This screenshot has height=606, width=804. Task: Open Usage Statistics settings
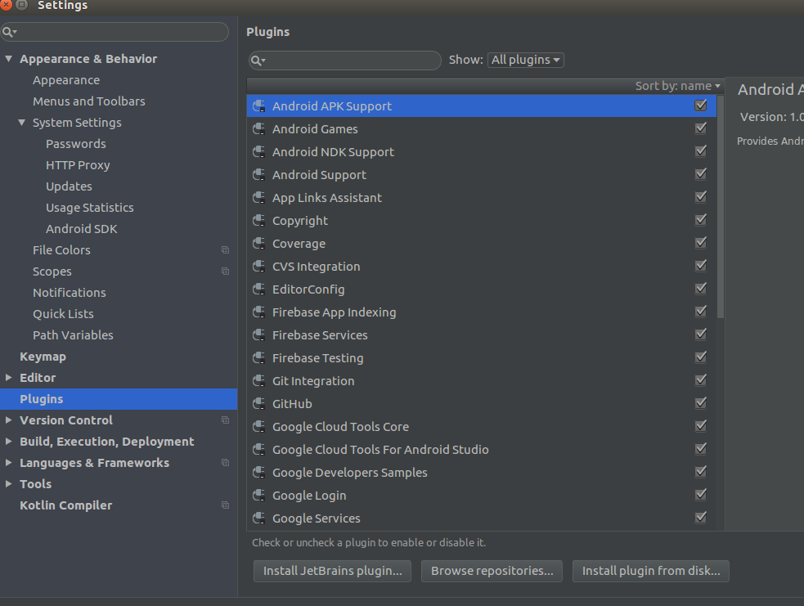(90, 208)
